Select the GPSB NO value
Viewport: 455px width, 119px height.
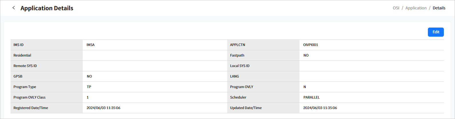[89, 76]
